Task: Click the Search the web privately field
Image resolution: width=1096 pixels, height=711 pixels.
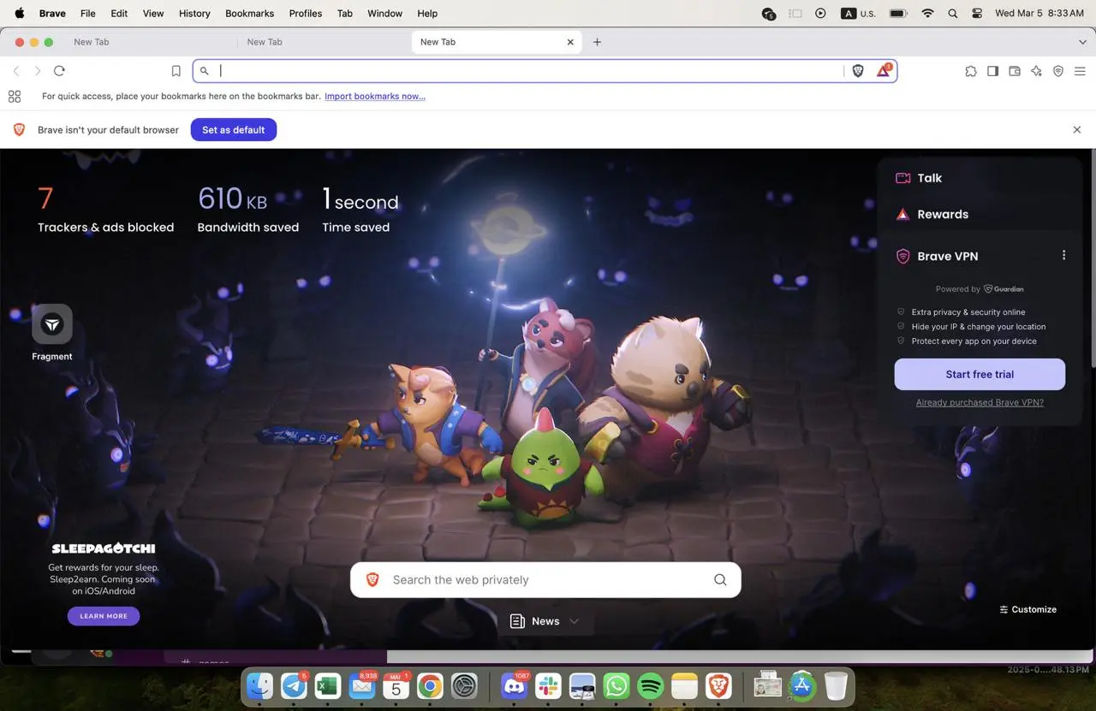Action: pos(545,579)
